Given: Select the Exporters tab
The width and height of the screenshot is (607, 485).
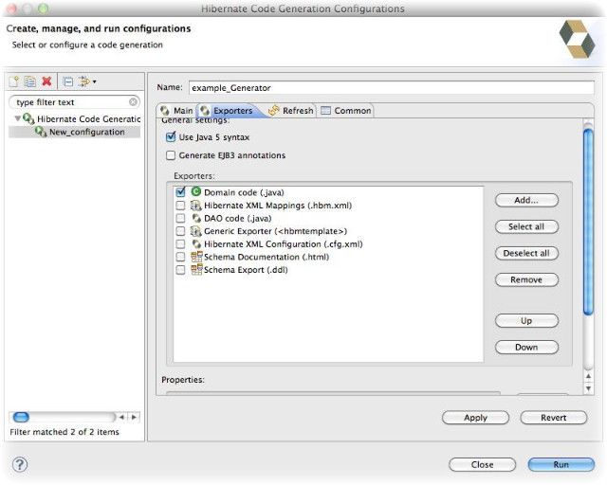Looking at the screenshot, I should 228,111.
